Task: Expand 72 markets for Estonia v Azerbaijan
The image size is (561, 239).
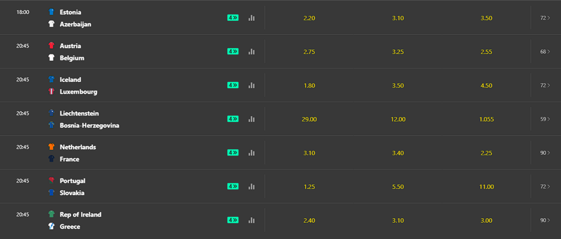Action: (545, 18)
